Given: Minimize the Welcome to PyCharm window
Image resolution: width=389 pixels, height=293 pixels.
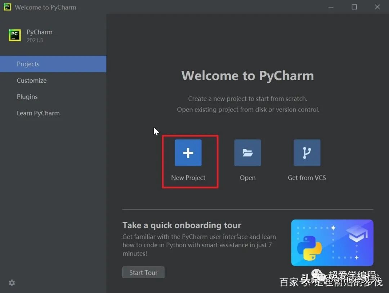Looking at the screenshot, I should pos(331,7).
